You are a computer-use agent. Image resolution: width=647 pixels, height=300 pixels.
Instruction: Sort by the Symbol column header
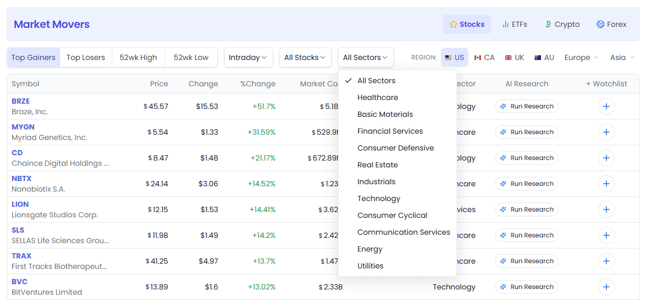tap(25, 84)
